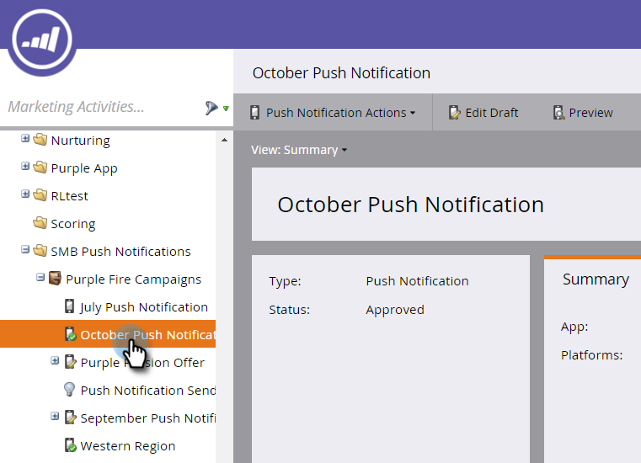Open the Push Notification Actions menu
This screenshot has height=463, width=641.
coord(333,112)
